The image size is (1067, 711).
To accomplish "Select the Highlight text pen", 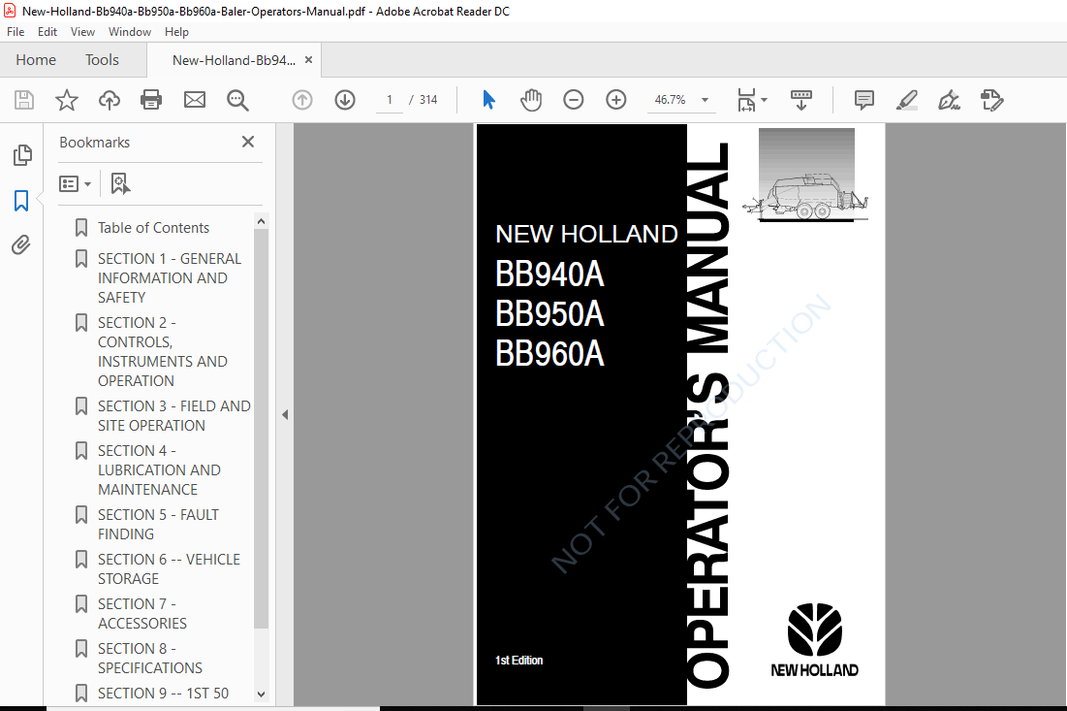I will pyautogui.click(x=907, y=100).
